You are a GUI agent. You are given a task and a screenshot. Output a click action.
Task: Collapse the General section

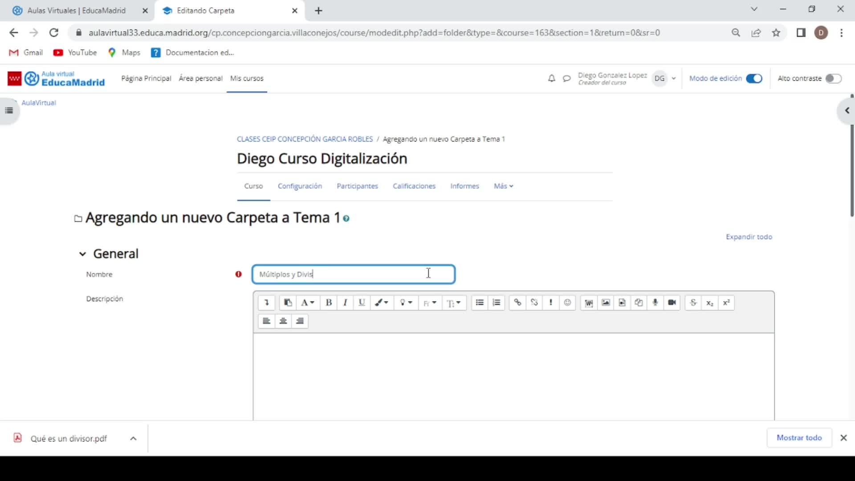[82, 254]
